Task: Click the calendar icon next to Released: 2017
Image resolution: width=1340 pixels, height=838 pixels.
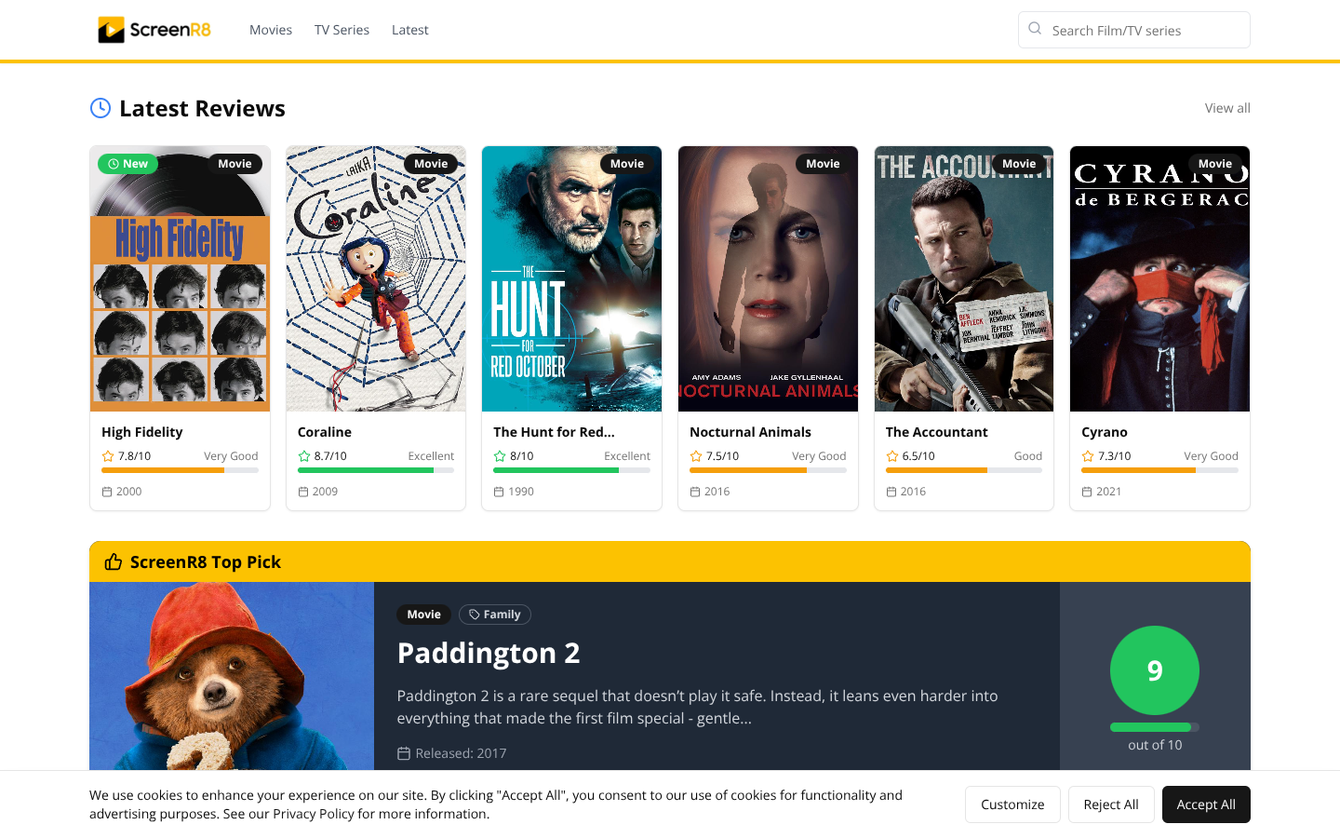Action: (404, 753)
